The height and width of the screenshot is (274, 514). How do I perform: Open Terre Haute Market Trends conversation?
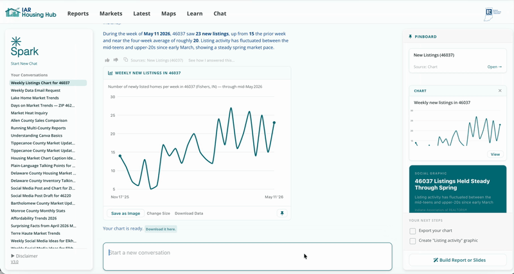[35, 234]
